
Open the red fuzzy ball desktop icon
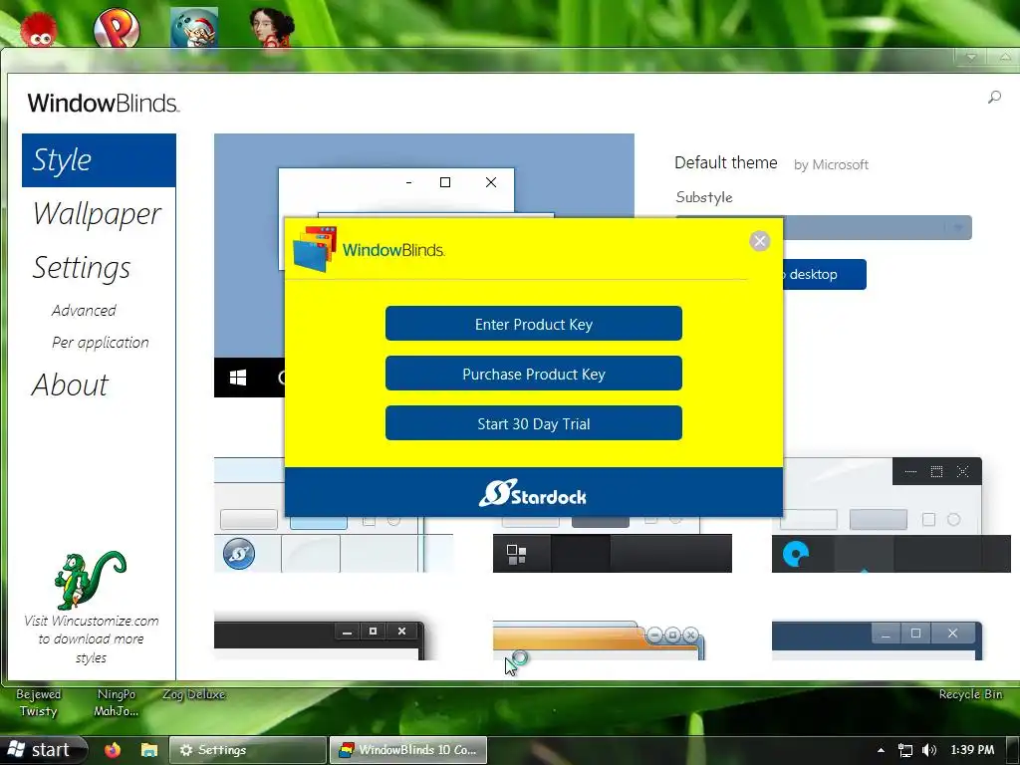click(39, 31)
